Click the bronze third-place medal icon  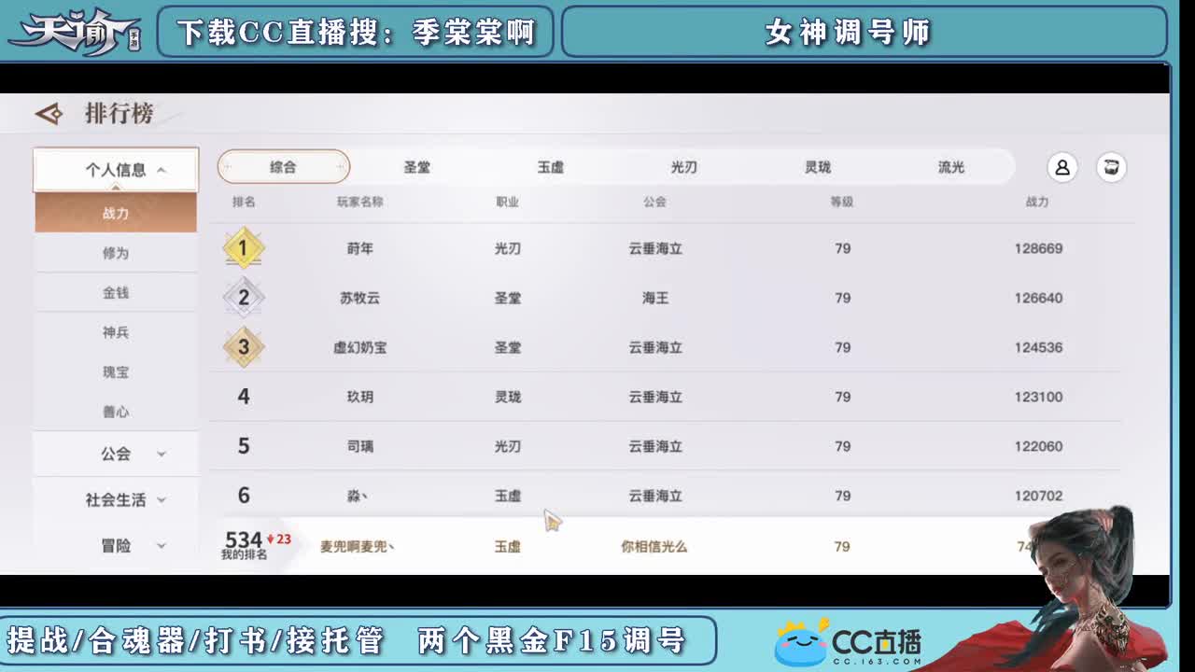(x=244, y=347)
